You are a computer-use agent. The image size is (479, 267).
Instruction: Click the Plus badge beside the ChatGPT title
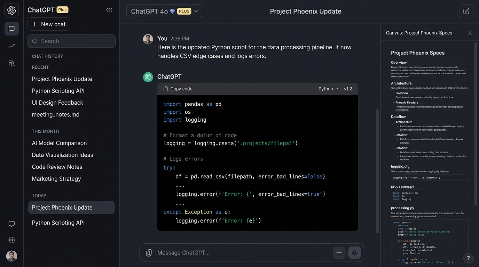63,10
